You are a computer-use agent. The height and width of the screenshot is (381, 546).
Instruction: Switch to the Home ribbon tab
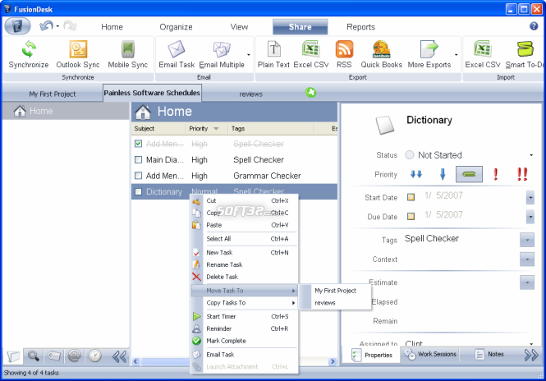point(112,27)
